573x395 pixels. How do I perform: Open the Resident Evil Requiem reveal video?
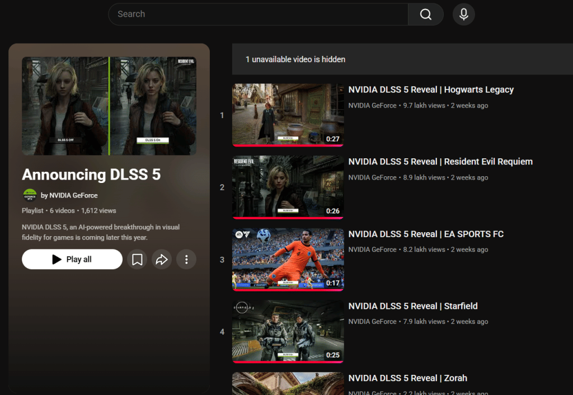click(x=440, y=161)
